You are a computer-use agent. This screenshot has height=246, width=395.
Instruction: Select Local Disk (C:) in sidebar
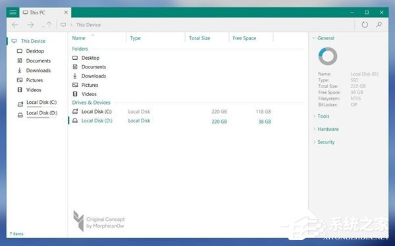(x=41, y=102)
